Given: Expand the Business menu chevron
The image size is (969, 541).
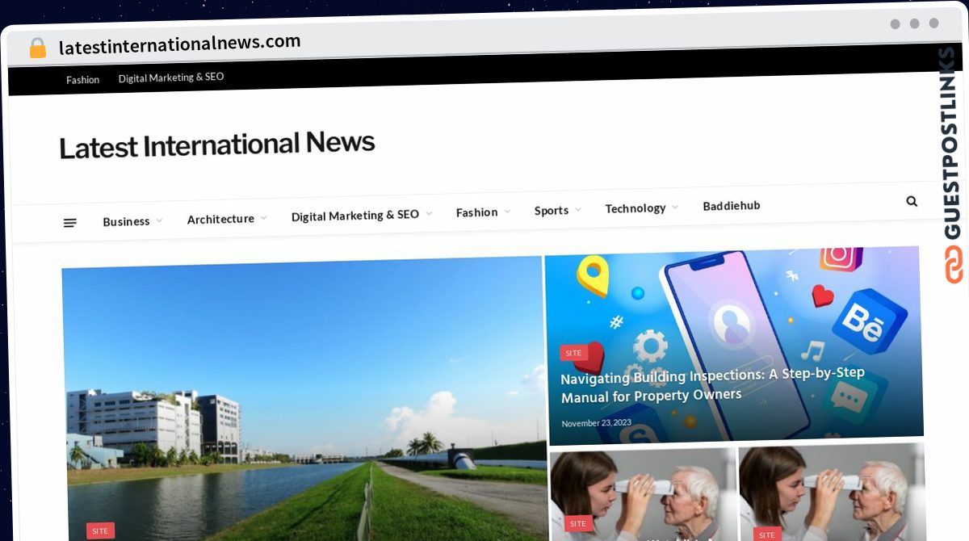Looking at the screenshot, I should tap(159, 220).
